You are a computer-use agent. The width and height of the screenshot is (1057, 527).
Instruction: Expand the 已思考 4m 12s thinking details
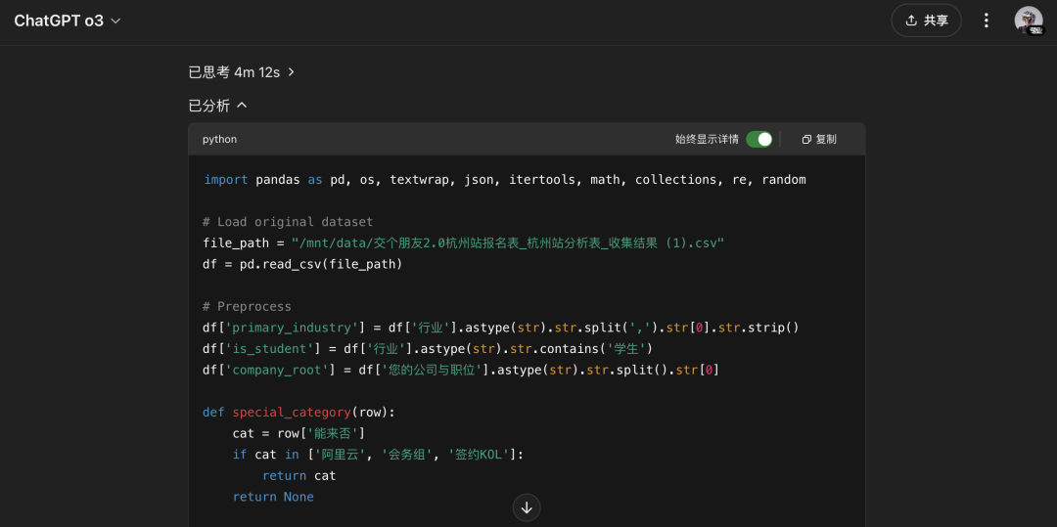click(x=242, y=72)
